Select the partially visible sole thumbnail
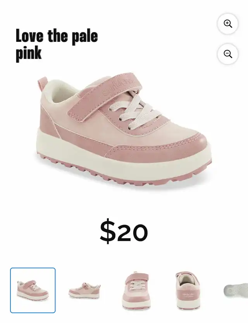 tap(236, 290)
